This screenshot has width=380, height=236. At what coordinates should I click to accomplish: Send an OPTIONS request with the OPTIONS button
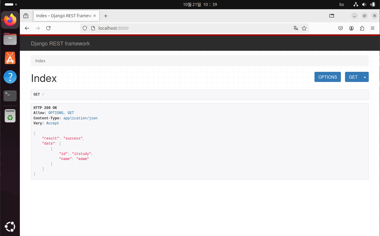328,77
